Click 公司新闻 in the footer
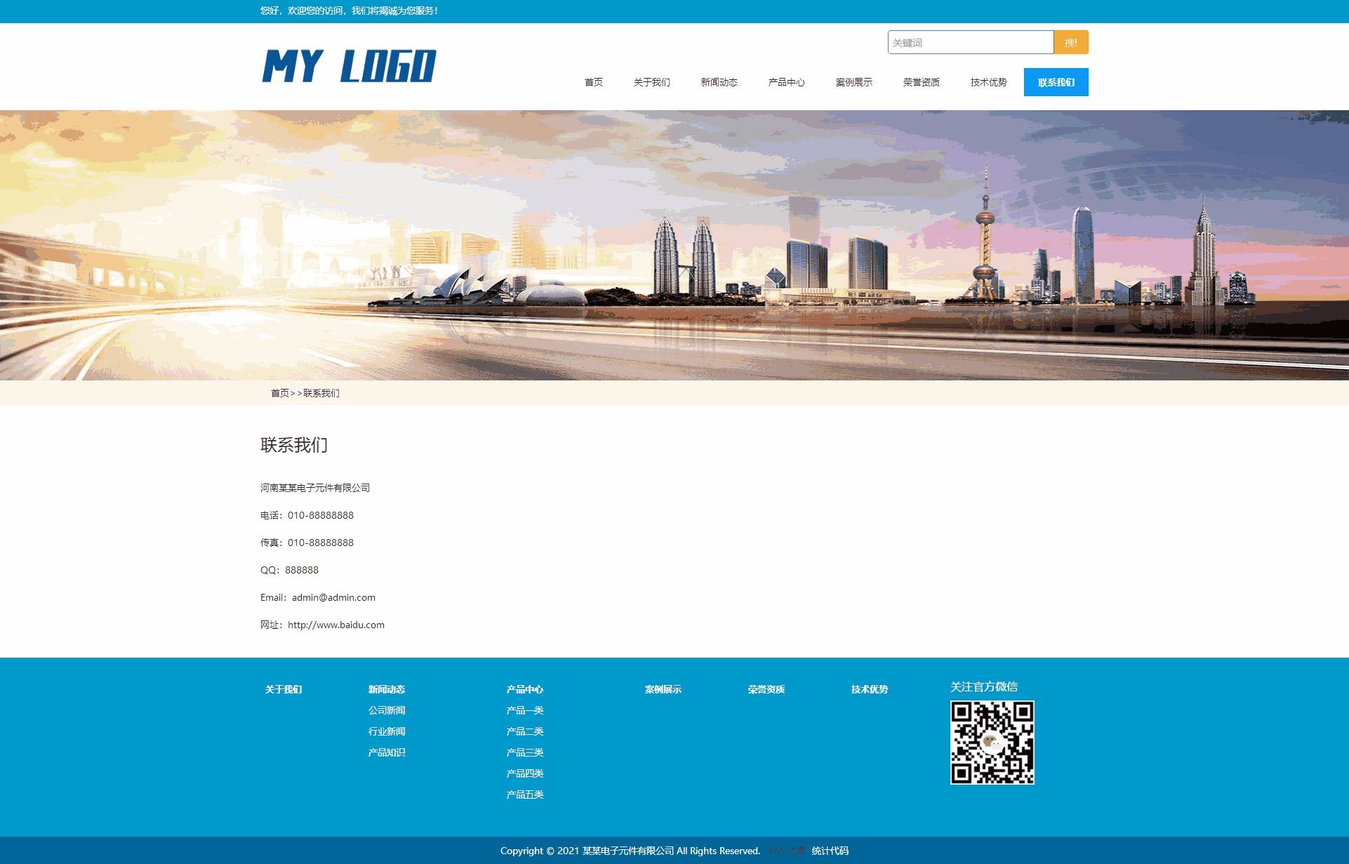 [387, 710]
